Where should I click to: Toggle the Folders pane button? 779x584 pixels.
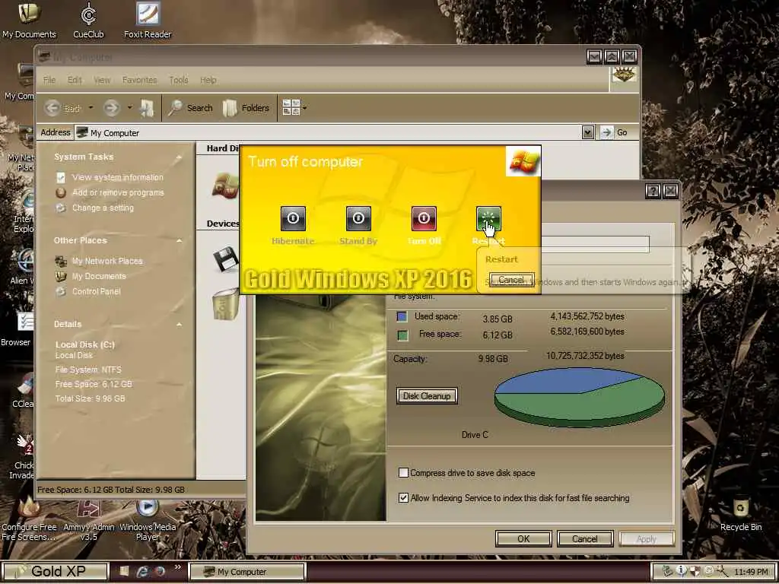[246, 108]
